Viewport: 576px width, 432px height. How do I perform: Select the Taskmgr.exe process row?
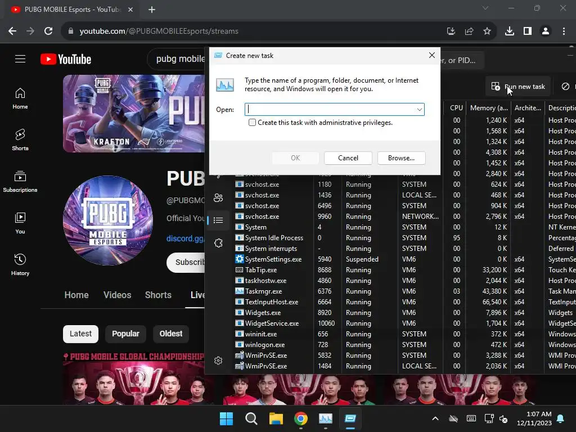(404, 291)
